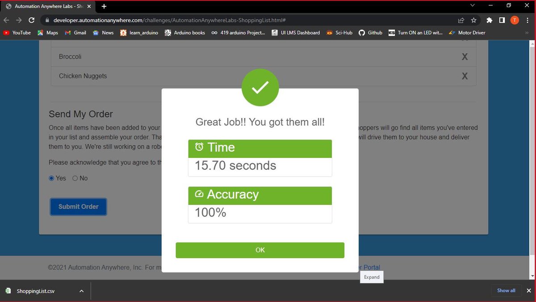Click the 'Broccoli' list item text
The width and height of the screenshot is (536, 302).
tap(70, 57)
